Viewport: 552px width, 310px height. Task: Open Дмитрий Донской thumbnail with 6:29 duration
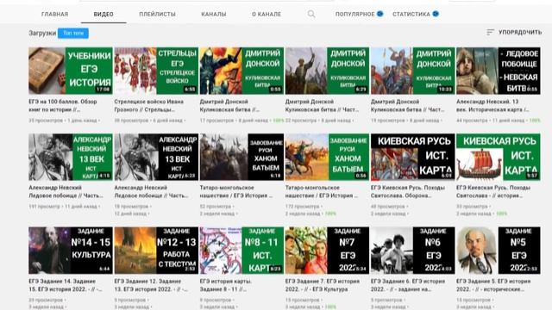pos(328,71)
